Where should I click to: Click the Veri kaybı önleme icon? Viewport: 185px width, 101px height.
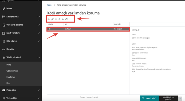point(4,25)
